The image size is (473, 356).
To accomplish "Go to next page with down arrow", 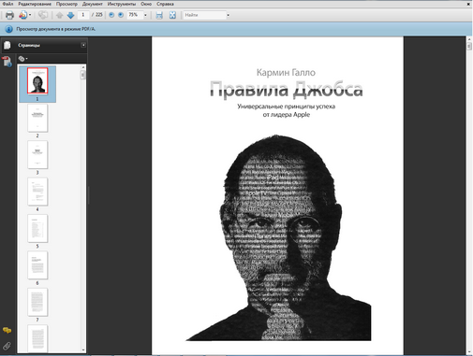I will (70, 15).
